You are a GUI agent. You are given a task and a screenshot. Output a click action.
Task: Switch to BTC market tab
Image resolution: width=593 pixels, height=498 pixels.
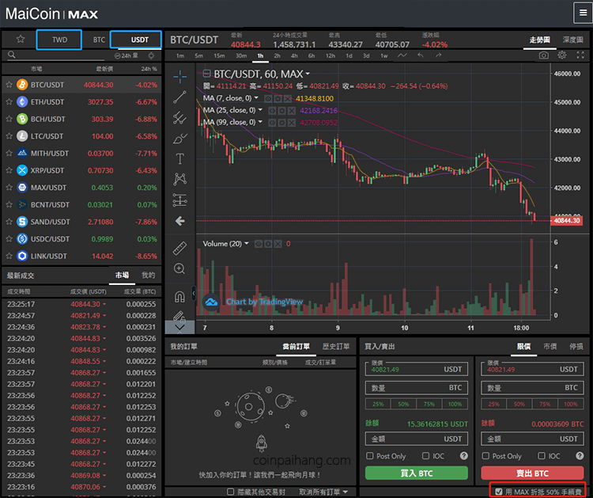(99, 40)
